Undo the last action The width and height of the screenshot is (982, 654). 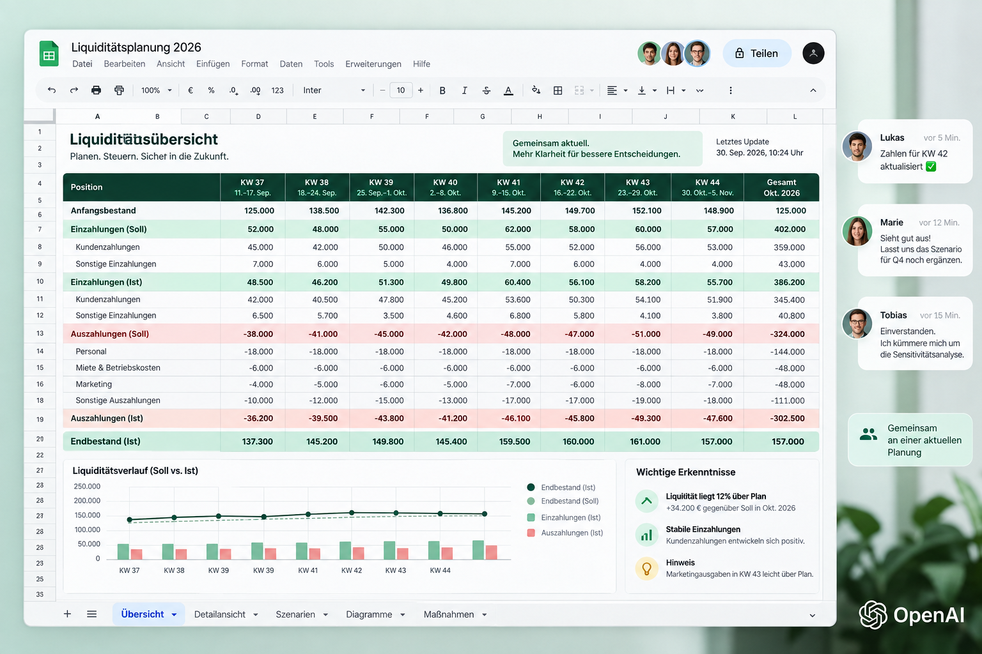click(52, 90)
